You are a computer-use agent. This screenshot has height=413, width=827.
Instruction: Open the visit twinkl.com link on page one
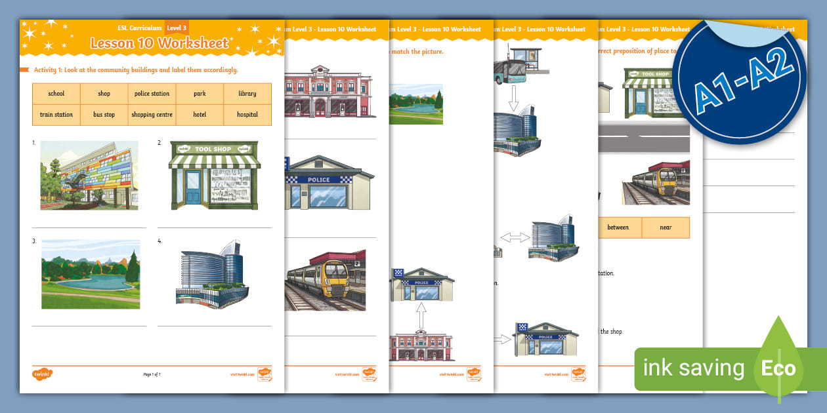(243, 374)
